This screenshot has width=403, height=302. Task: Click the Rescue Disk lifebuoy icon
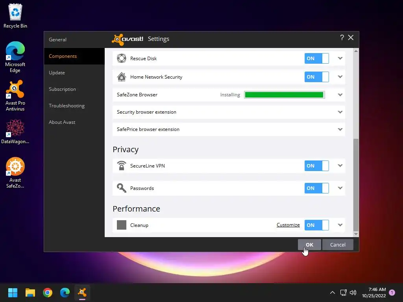[x=122, y=58]
